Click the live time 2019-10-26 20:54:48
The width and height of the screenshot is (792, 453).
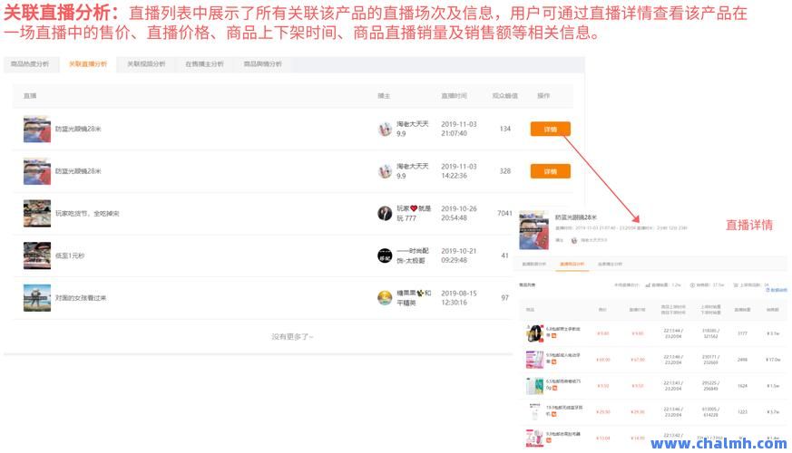tap(459, 214)
